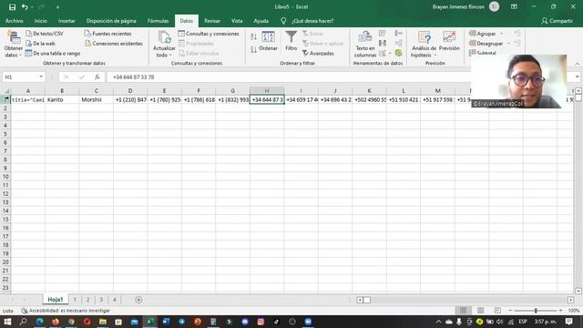Image resolution: width=583 pixels, height=328 pixels.
Task: Select De una tabla o rango
Action: (53, 54)
